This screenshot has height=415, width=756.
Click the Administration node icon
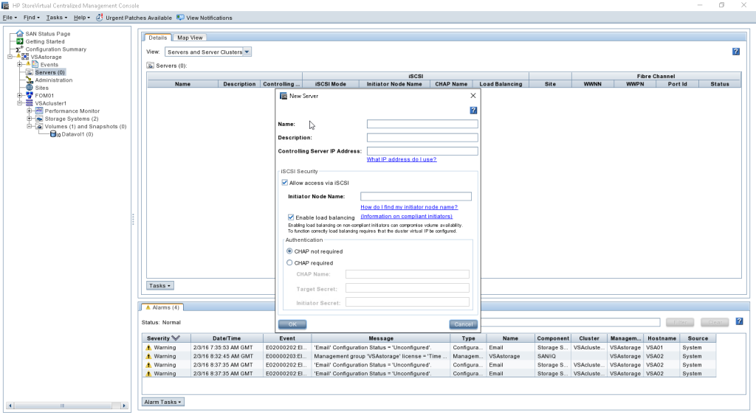(x=30, y=80)
